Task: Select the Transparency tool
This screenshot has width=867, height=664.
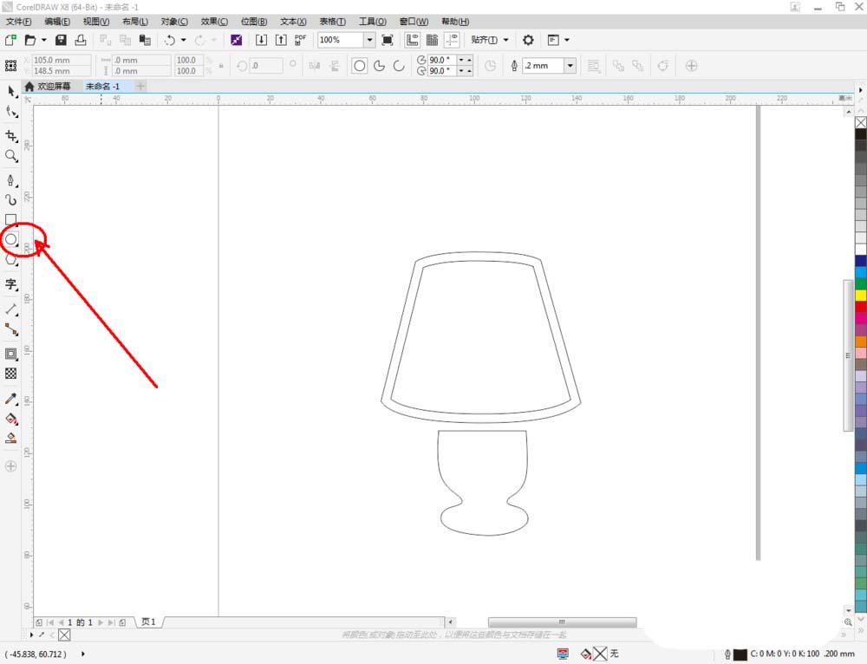Action: click(11, 374)
